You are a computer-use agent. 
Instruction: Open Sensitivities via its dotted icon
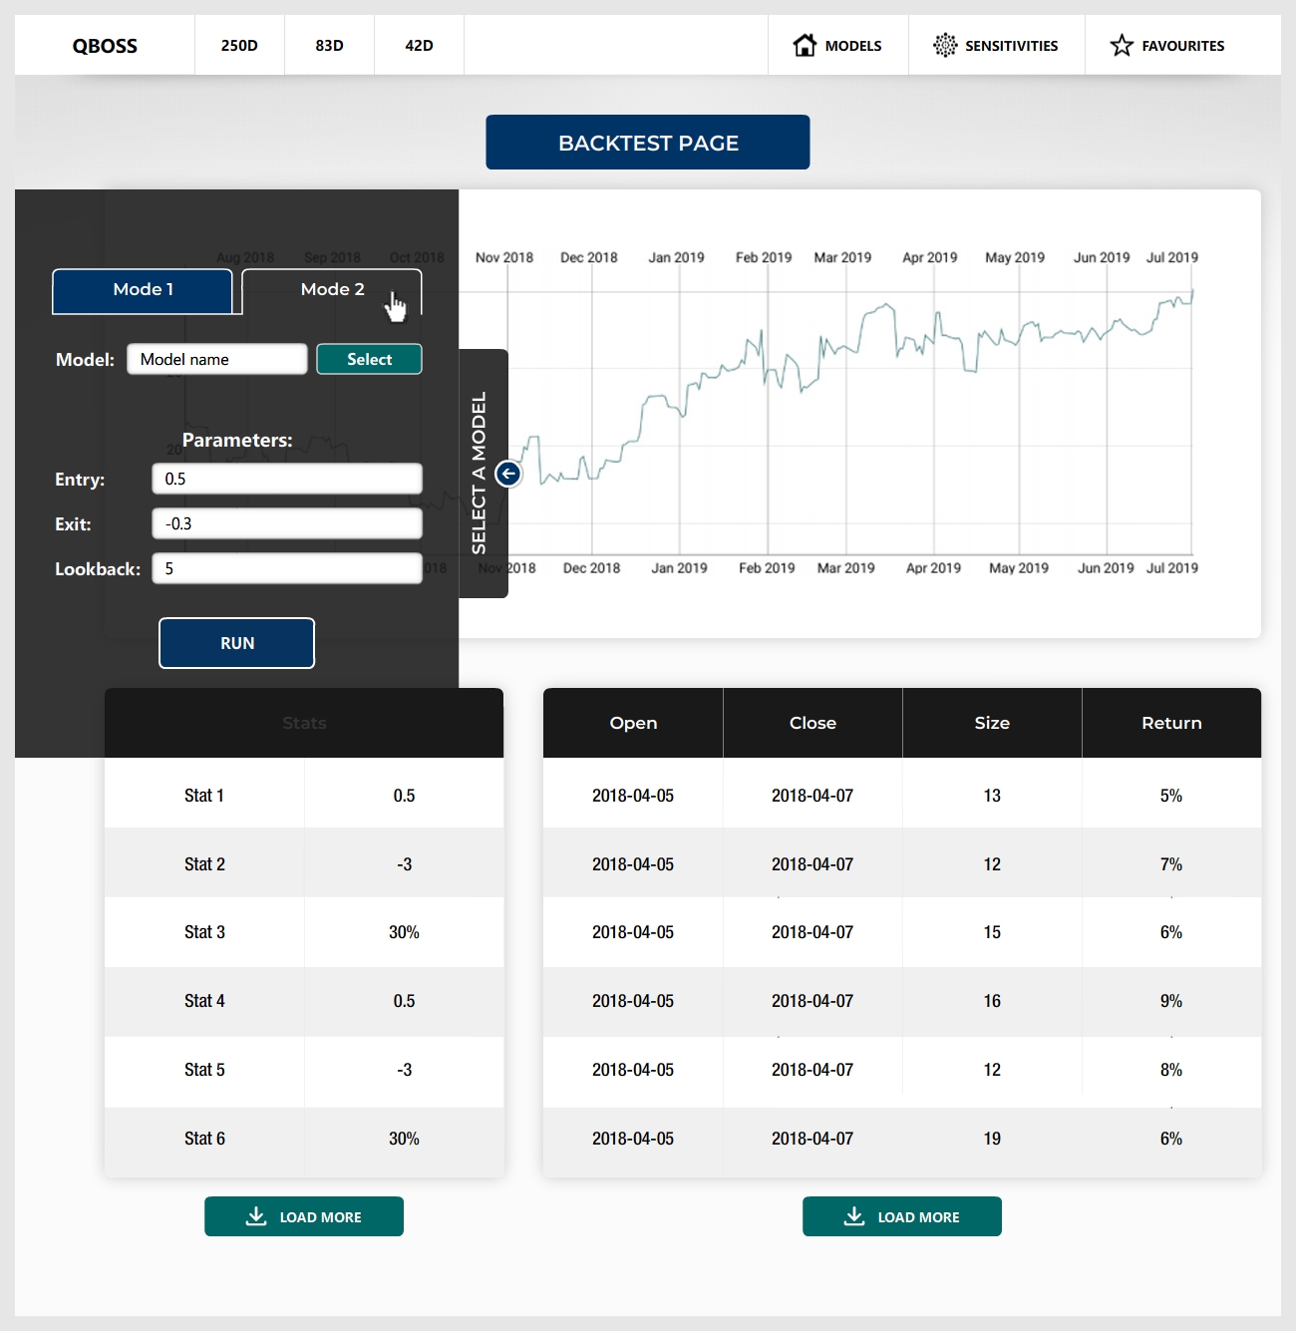[945, 45]
